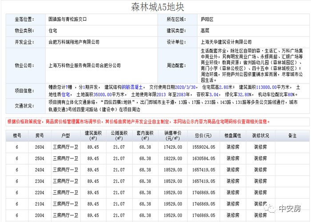Viewport: 311px width, 222px height.
Task: Click building type value 高层
Action: coord(205,31)
